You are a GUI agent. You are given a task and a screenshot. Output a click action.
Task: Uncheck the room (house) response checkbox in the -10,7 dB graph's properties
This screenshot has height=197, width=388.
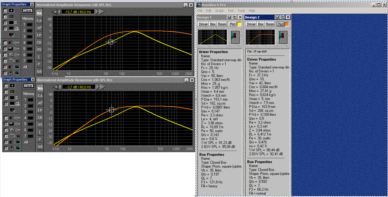[5, 55]
